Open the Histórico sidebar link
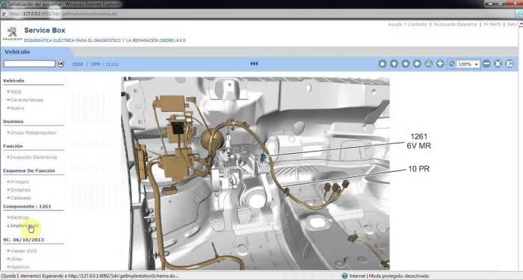Image resolution: width=523 pixels, height=280 pixels. 19,267
